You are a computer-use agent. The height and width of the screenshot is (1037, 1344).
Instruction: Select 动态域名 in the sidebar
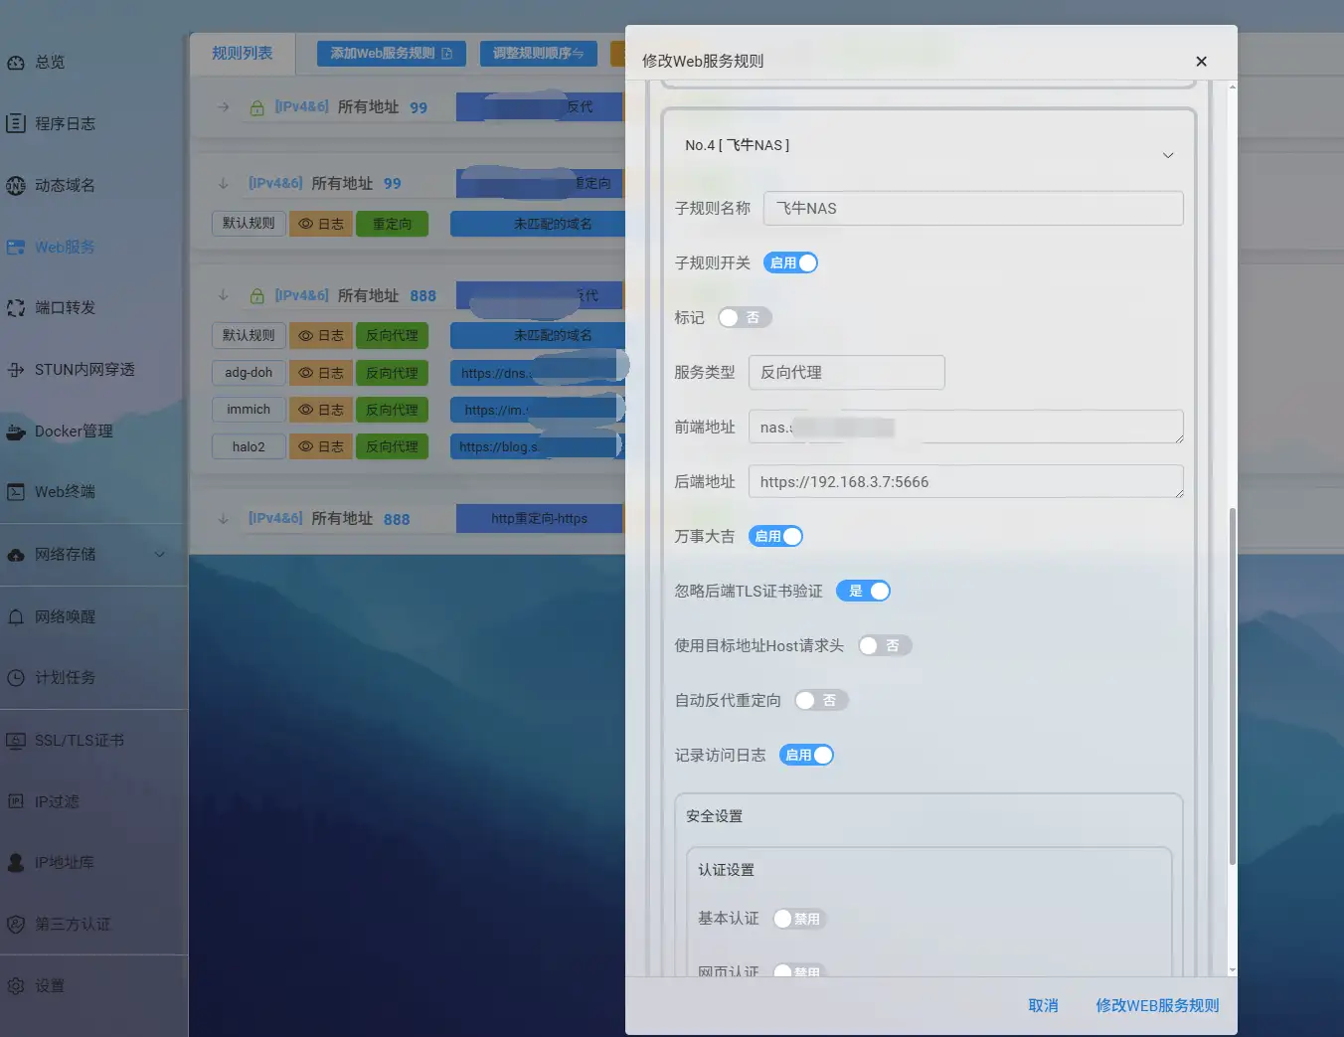[x=63, y=185]
